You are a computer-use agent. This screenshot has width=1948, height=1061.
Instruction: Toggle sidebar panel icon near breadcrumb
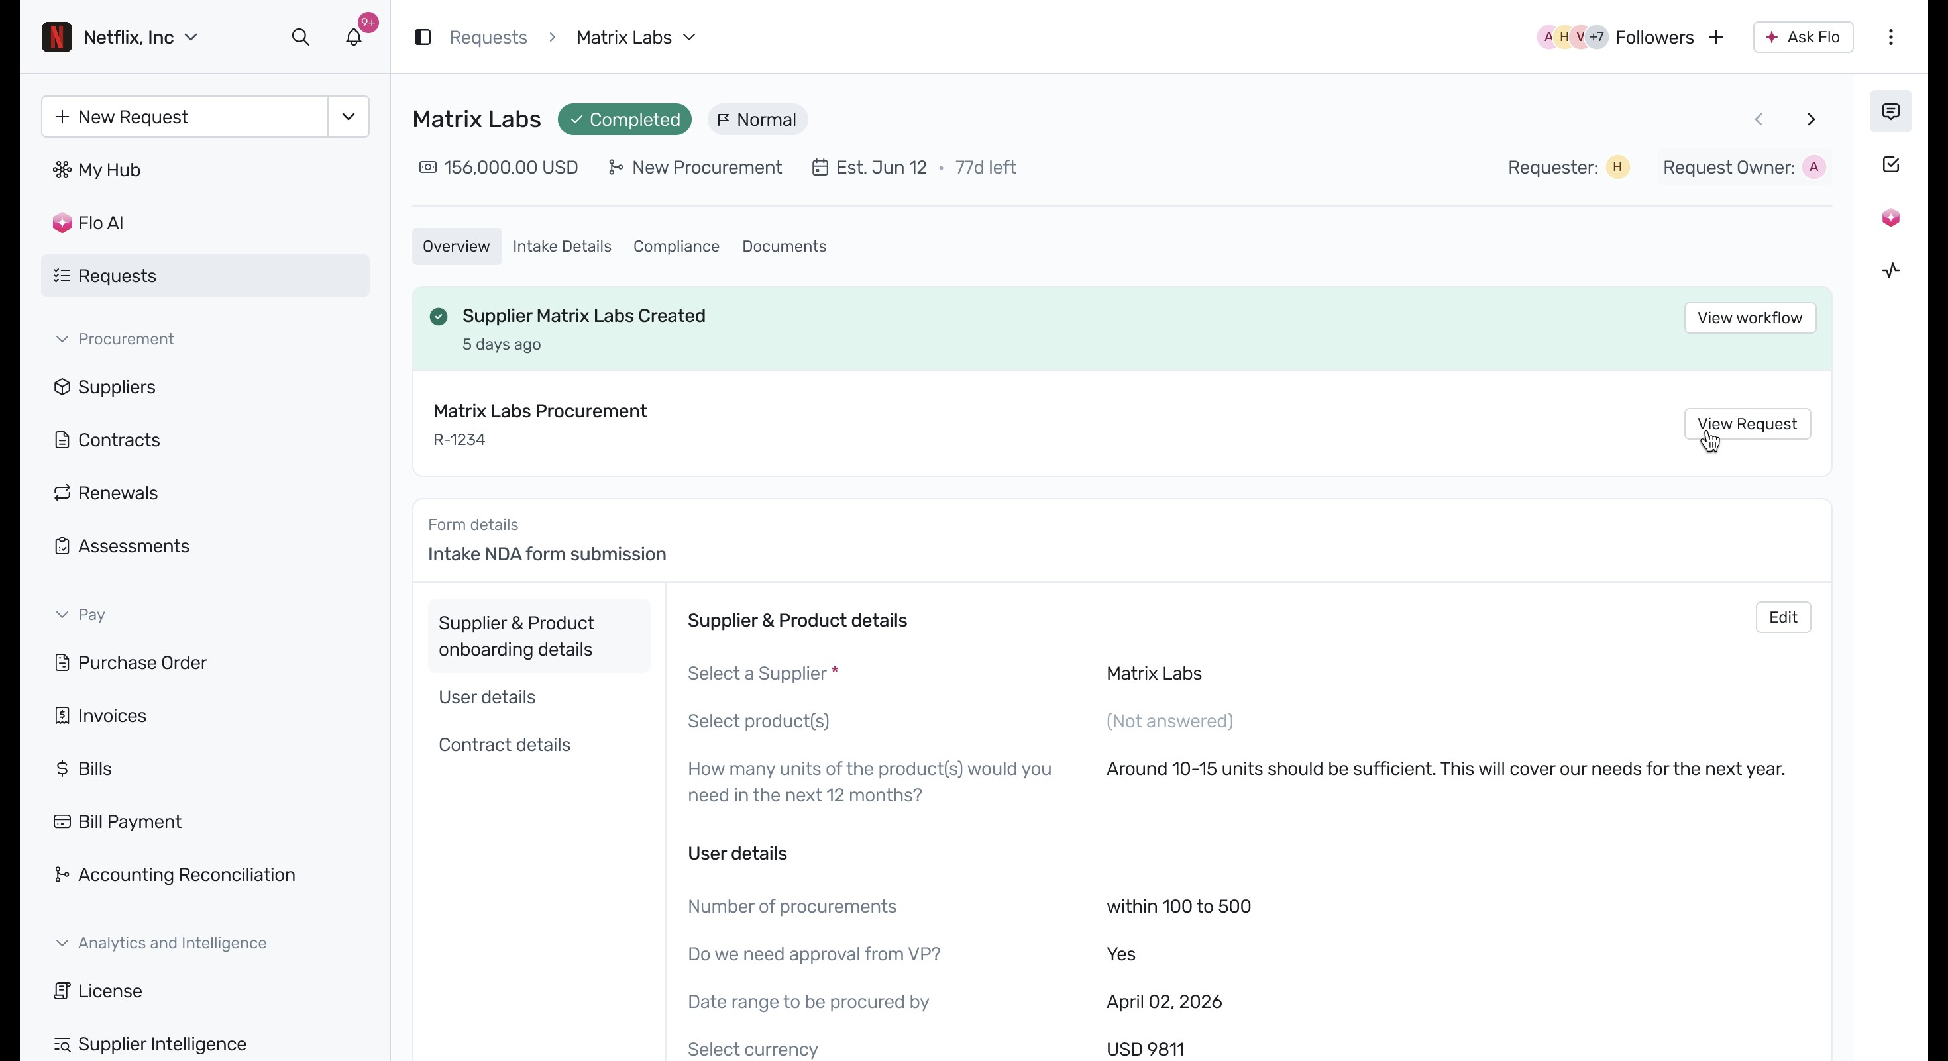click(x=423, y=37)
